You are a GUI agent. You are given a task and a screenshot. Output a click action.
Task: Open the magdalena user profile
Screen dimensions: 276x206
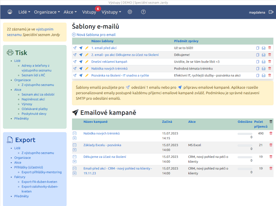pyautogui.click(x=257, y=12)
